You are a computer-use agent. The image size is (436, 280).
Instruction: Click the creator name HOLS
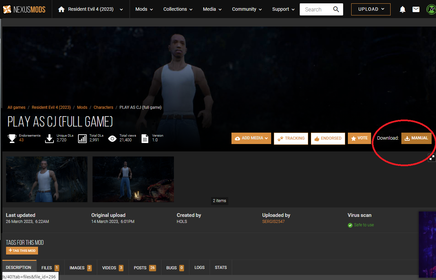pos(182,222)
